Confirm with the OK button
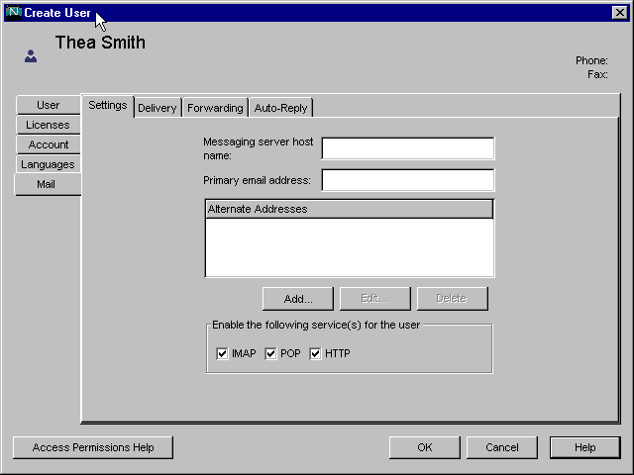The width and height of the screenshot is (634, 475). [425, 447]
